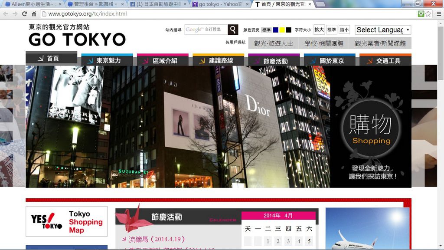
Task: Click the red origami crane icon
Action: point(134,218)
